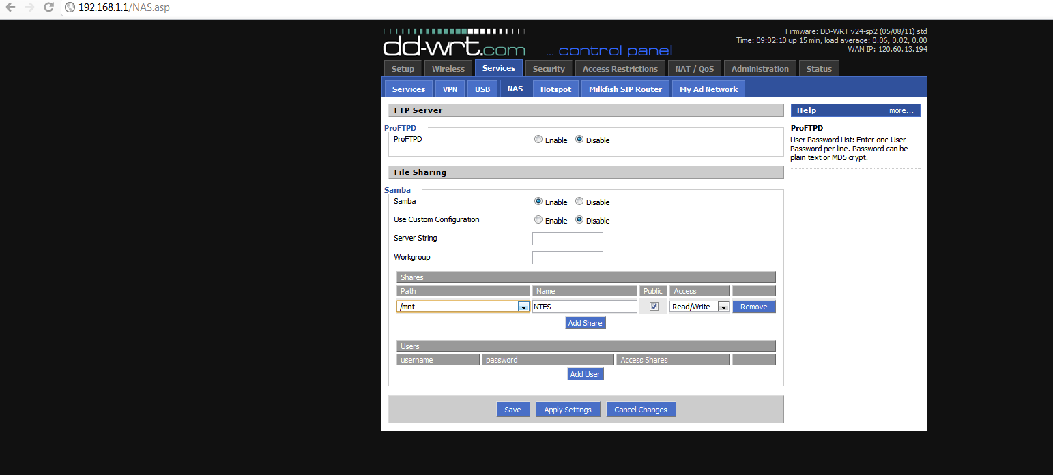Click Apply Settings button
This screenshot has width=1055, height=475.
coord(568,410)
